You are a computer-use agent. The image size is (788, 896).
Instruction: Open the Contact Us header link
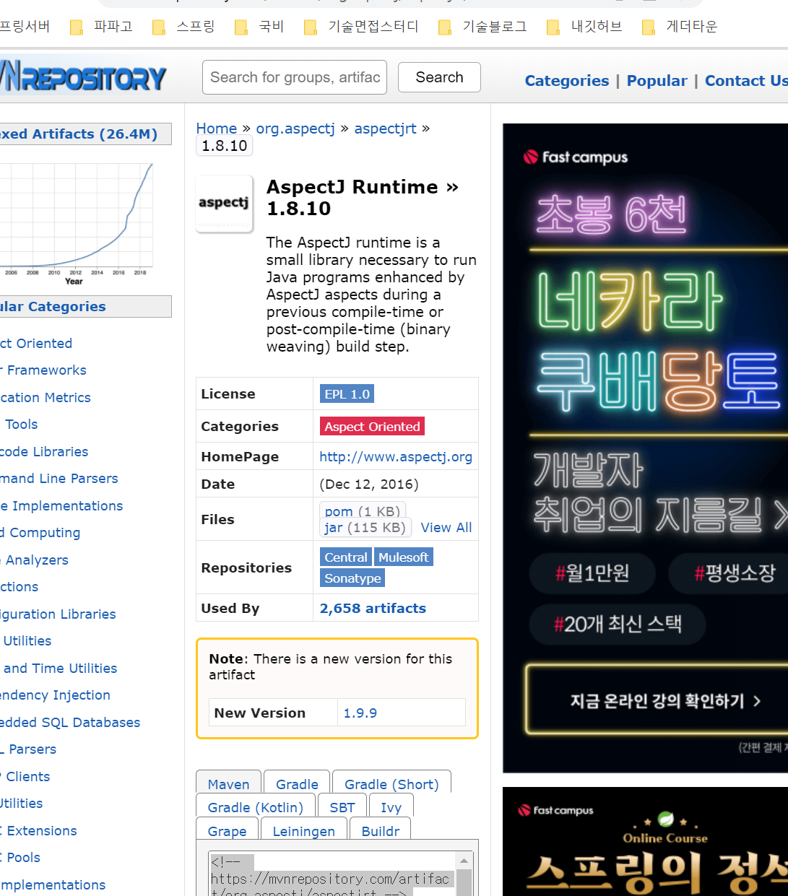click(746, 81)
